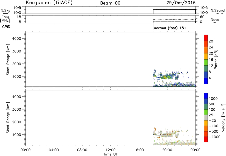Image resolution: width=226 pixels, height=156 pixels.
Task: Click the red -1000 Velocity swatch
Action: 206,139
